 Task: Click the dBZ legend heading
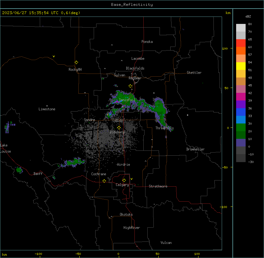click(x=248, y=16)
